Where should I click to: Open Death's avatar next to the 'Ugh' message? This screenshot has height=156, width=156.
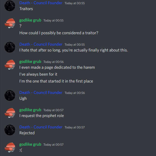coord(10,96)
